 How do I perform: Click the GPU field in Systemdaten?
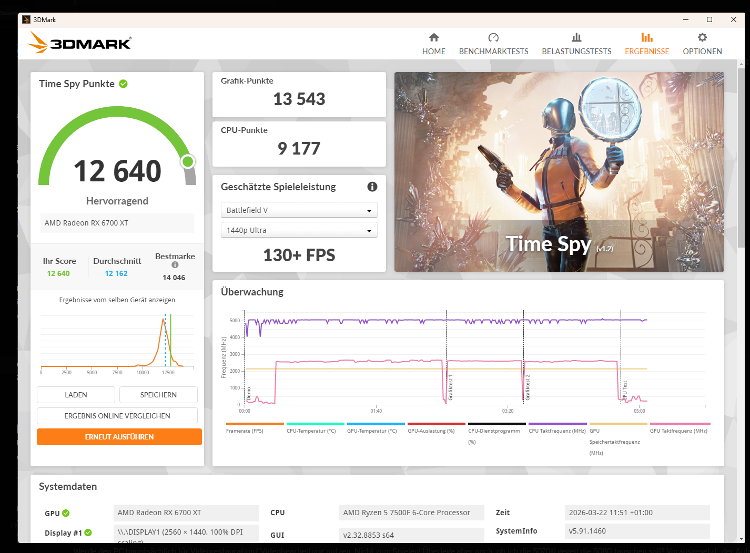click(x=186, y=513)
